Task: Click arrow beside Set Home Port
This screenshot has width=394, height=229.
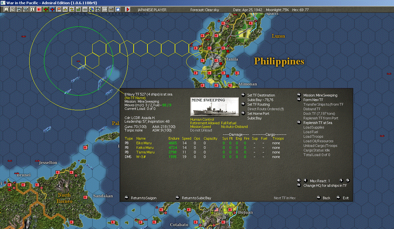Action: (243, 114)
